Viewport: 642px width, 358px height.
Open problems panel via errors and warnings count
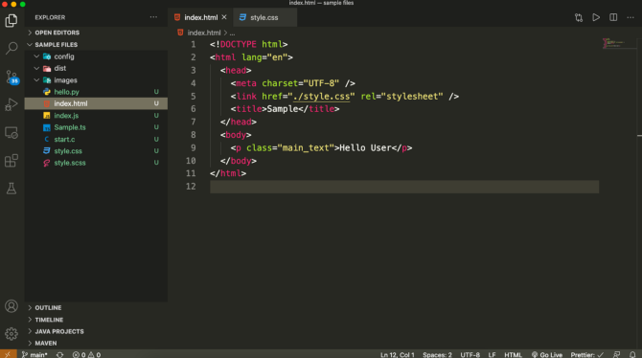click(x=86, y=355)
